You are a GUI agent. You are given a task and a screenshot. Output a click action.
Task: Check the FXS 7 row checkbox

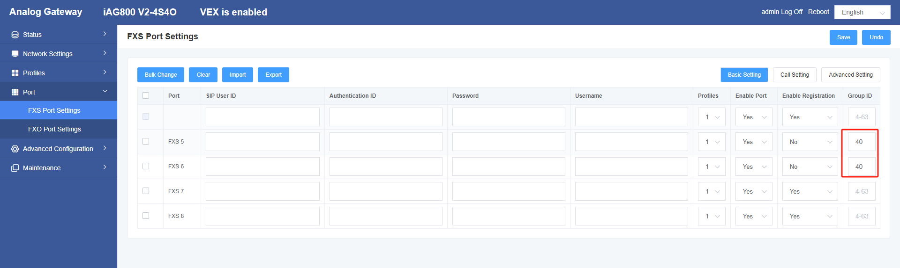pos(146,191)
